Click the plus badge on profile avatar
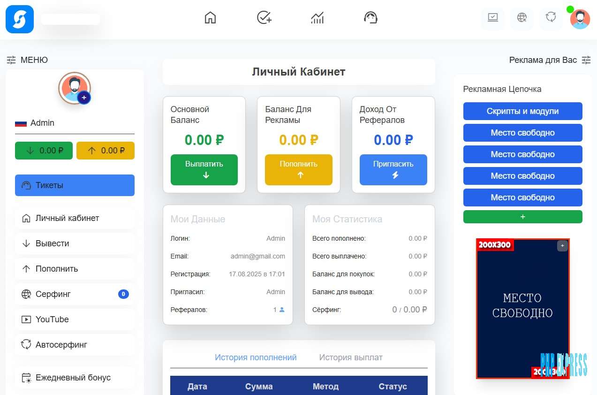The height and width of the screenshot is (395, 597). click(84, 98)
